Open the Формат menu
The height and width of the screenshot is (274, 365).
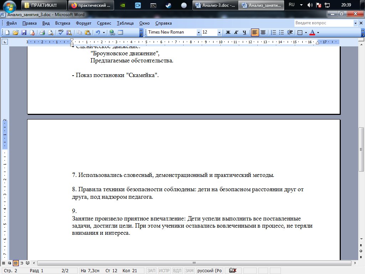83,23
